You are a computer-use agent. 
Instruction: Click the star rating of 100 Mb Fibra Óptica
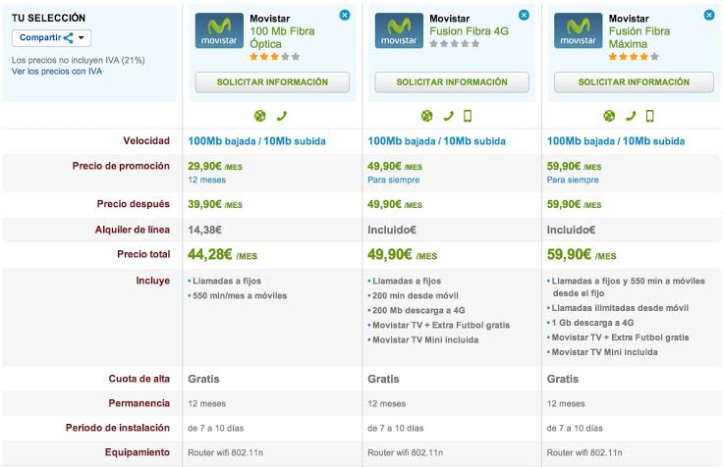coord(275,57)
